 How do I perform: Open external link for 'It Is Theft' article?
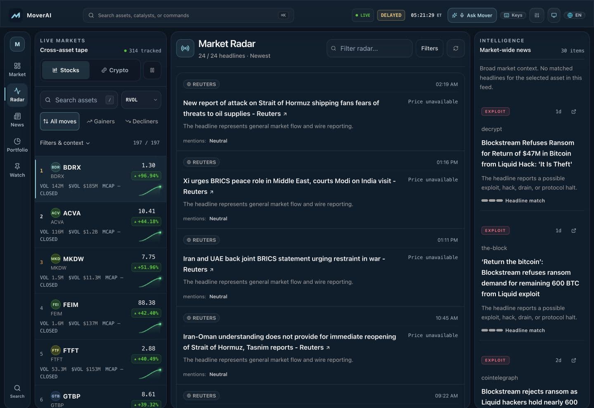coord(573,112)
